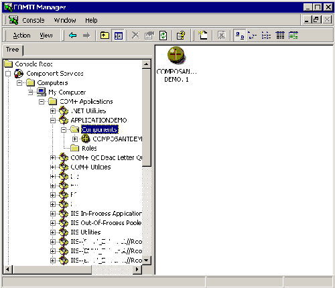Expand IIS In-Process Applications node
335x288 pixels.
[x=53, y=214]
